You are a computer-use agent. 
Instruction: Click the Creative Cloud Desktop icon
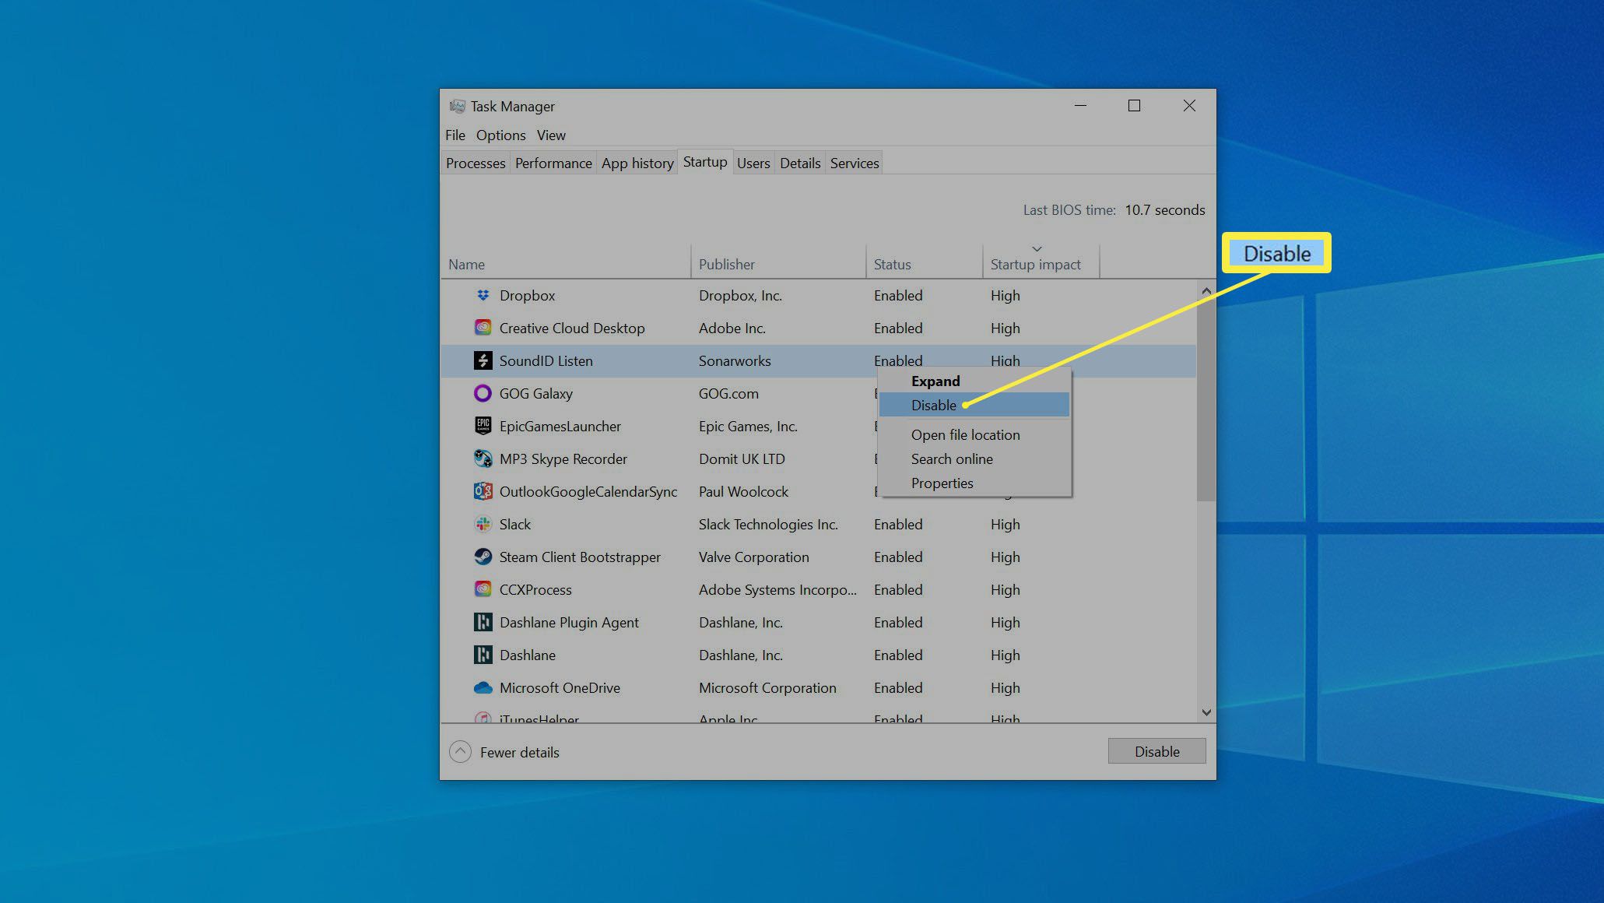pyautogui.click(x=480, y=328)
